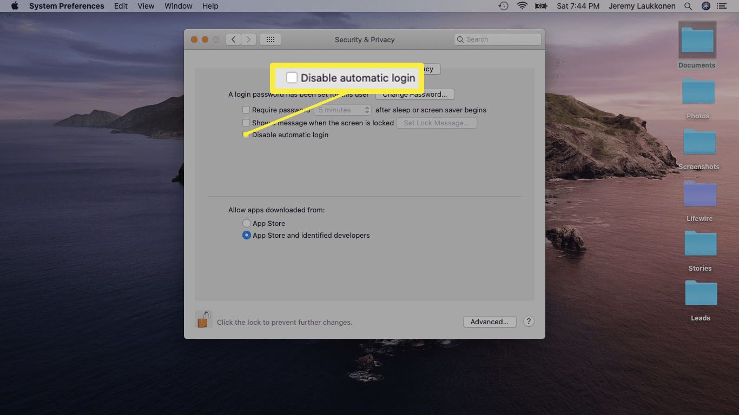Screen dimensions: 739x415
Task: Click the Change Password... button
Action: click(x=415, y=94)
